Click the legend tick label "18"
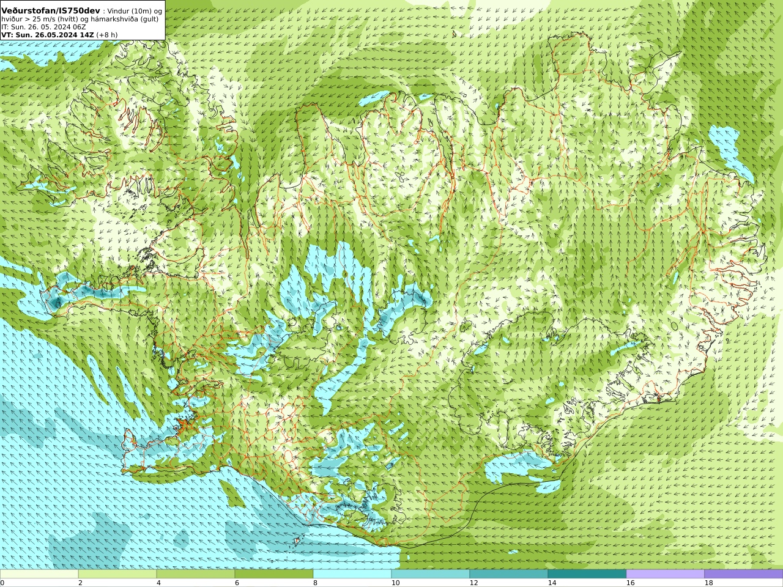The height and width of the screenshot is (587, 783). point(708,583)
